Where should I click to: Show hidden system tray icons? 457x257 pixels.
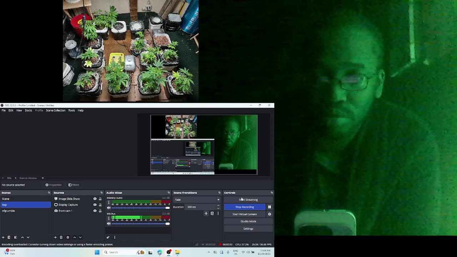click(x=209, y=252)
